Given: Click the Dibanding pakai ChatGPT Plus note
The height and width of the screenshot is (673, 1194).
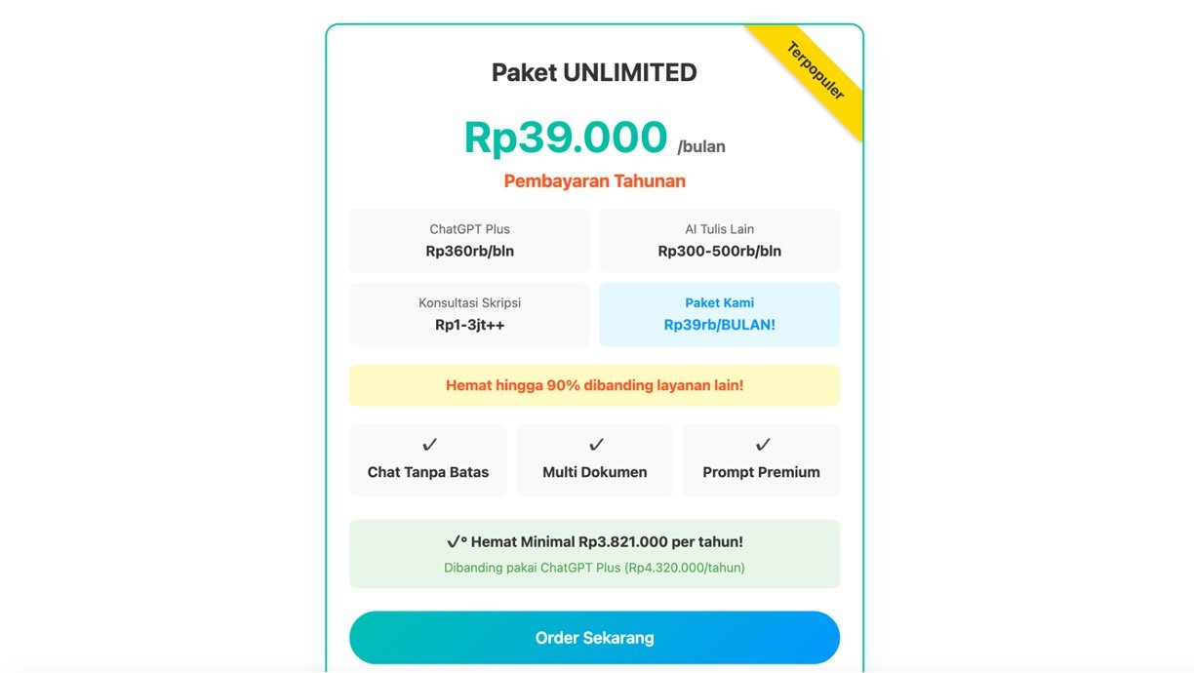Looking at the screenshot, I should point(594,568).
